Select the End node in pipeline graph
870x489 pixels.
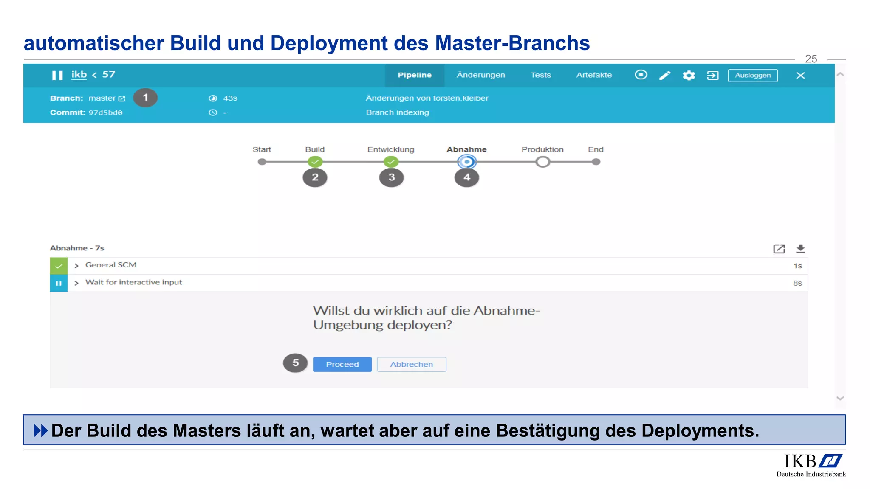click(596, 162)
